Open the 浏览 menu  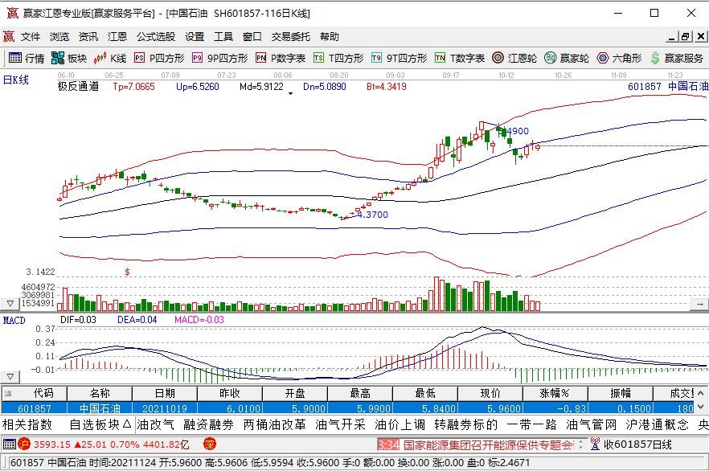click(59, 37)
